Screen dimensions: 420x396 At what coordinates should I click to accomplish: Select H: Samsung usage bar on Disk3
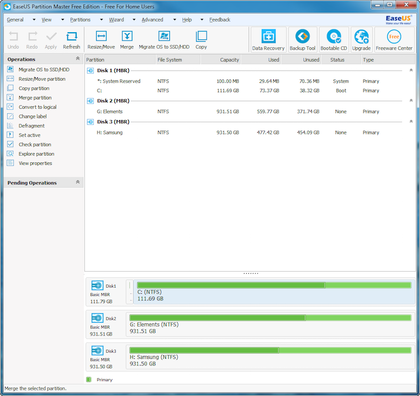click(x=271, y=350)
